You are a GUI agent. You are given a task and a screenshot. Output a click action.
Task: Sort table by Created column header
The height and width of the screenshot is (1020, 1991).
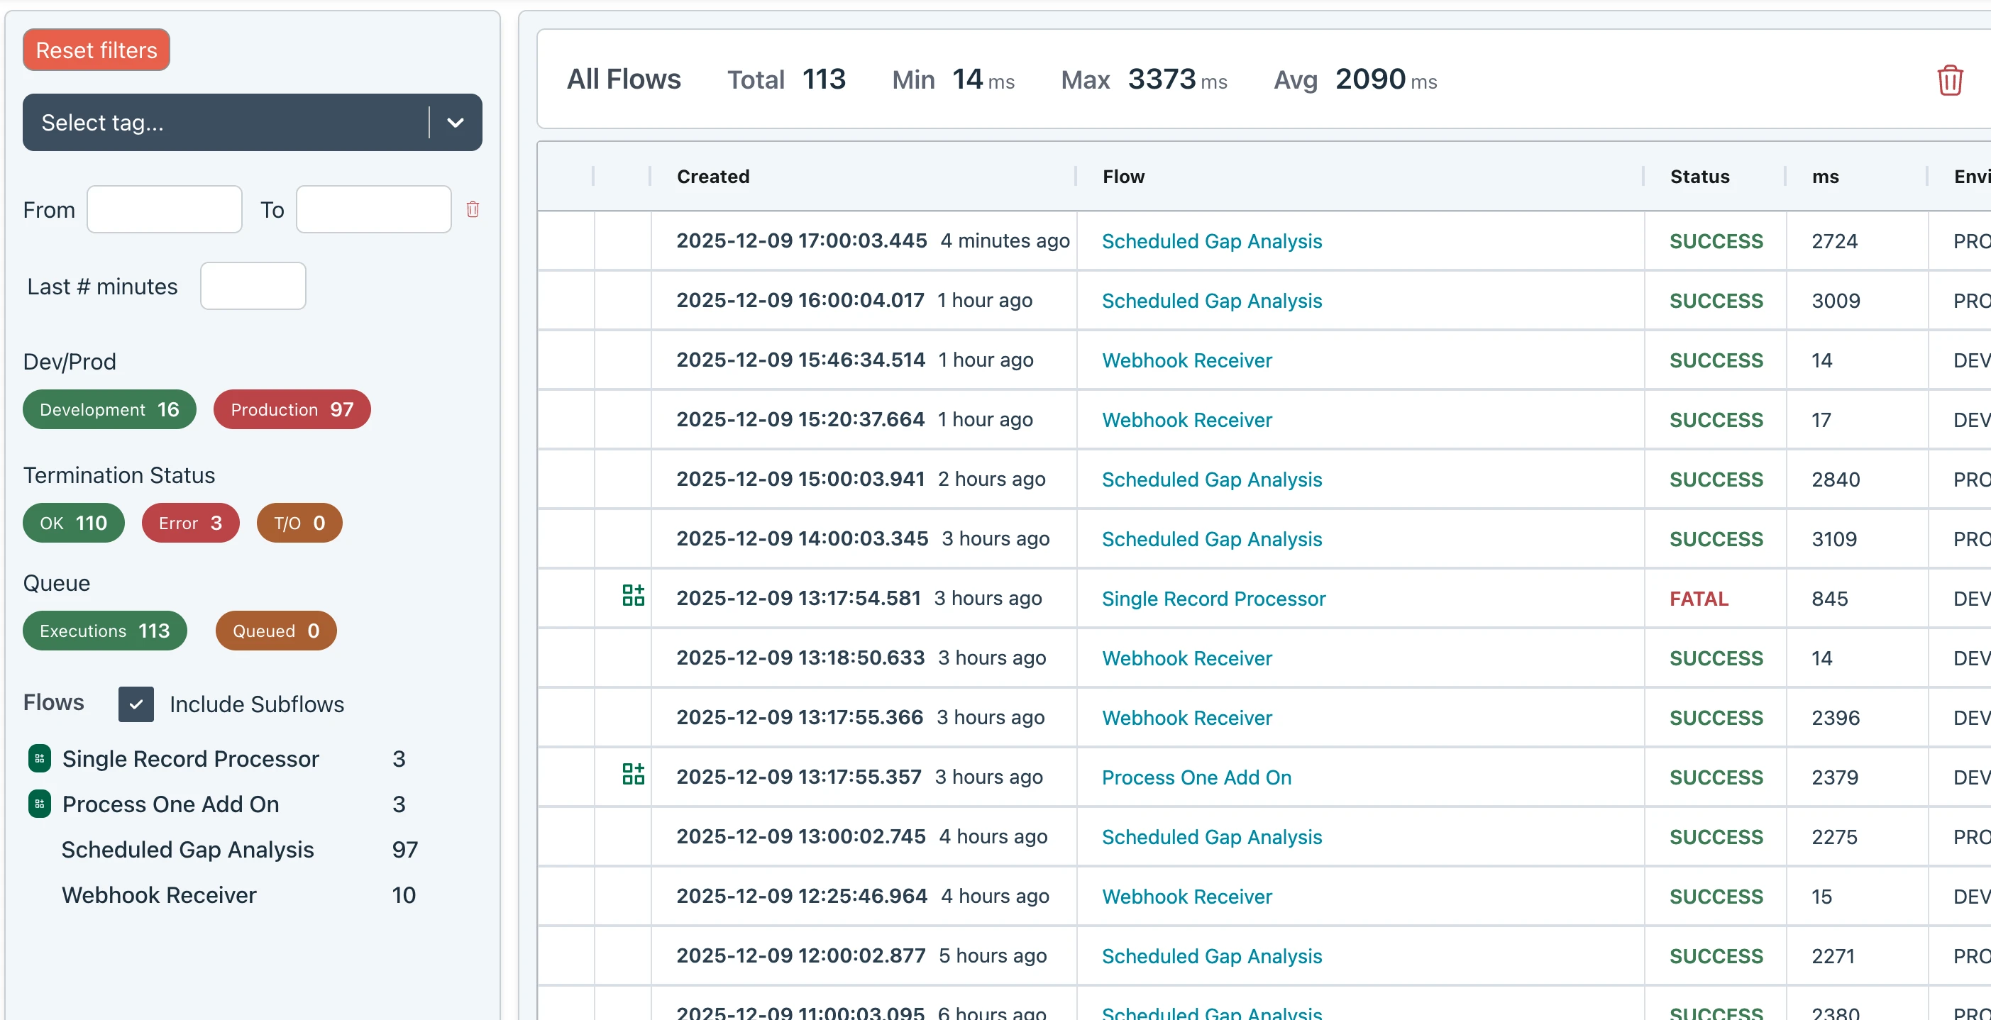tap(712, 177)
